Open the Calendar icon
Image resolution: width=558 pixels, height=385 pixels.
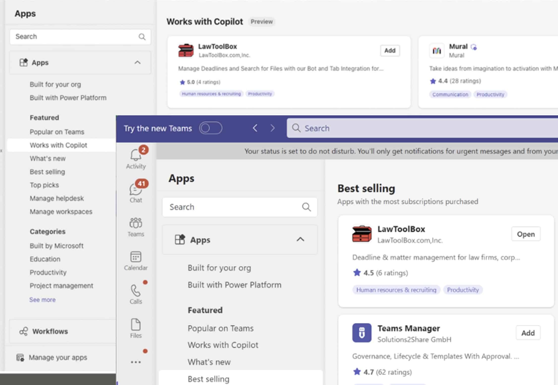136,257
